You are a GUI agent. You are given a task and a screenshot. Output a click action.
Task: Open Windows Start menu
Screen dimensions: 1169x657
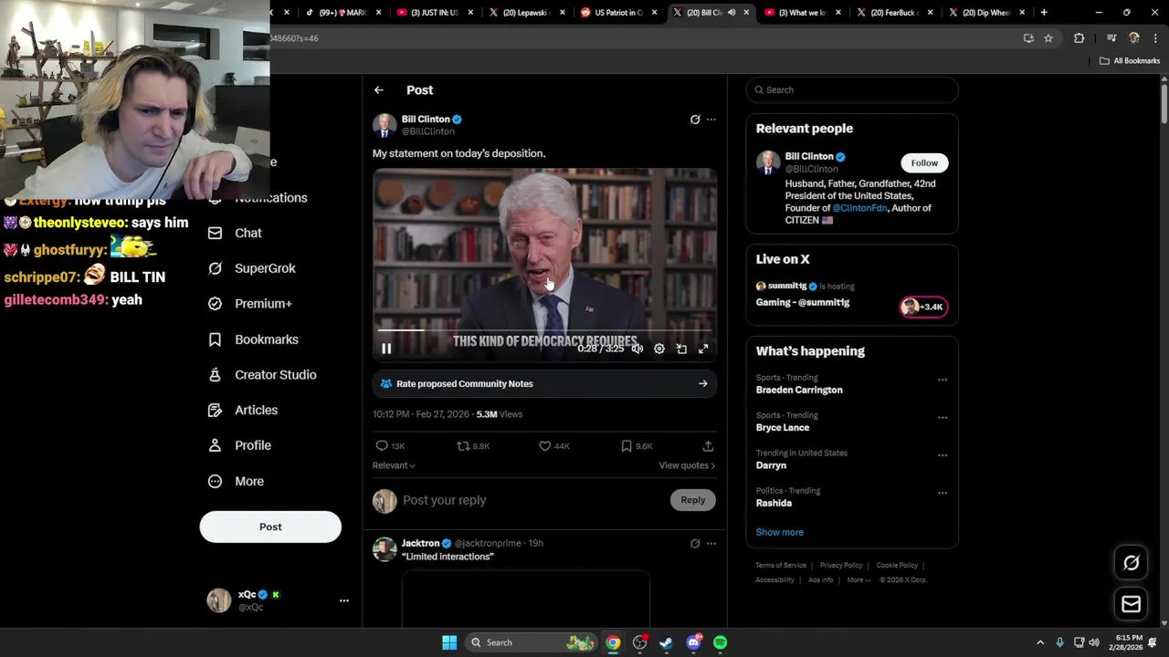(x=449, y=642)
